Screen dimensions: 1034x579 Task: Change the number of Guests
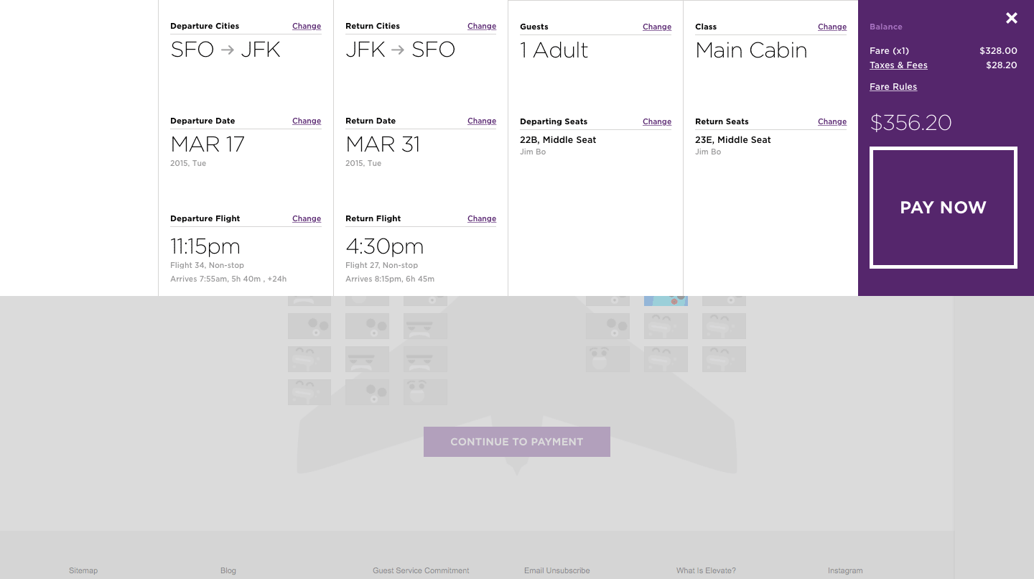coord(657,27)
